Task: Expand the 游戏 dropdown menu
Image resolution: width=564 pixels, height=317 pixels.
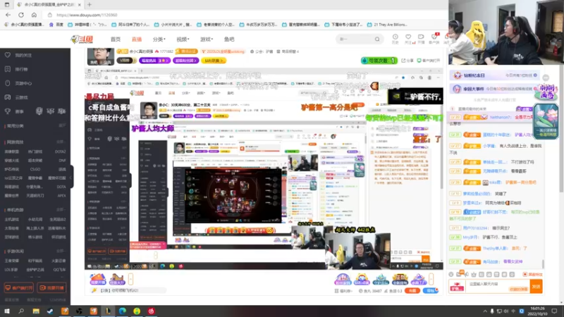Action: 207,39
